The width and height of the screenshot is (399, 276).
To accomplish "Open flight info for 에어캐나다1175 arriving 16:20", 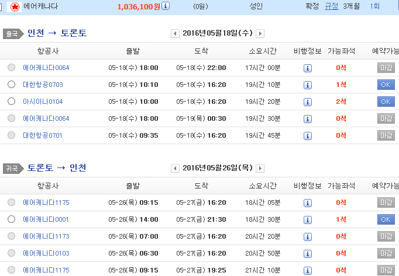I will (308, 203).
